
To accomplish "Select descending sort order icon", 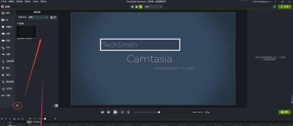I will [x=55, y=17].
